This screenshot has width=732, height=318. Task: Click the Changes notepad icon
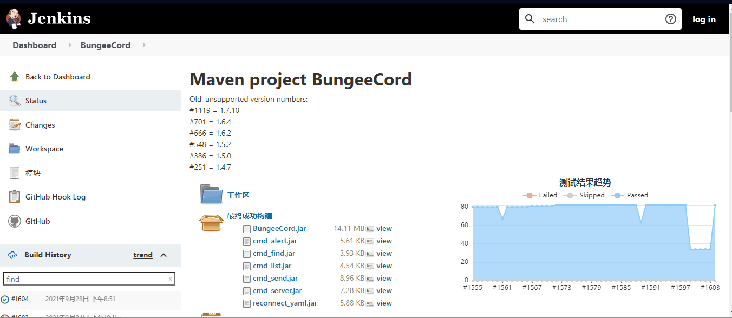coord(15,125)
